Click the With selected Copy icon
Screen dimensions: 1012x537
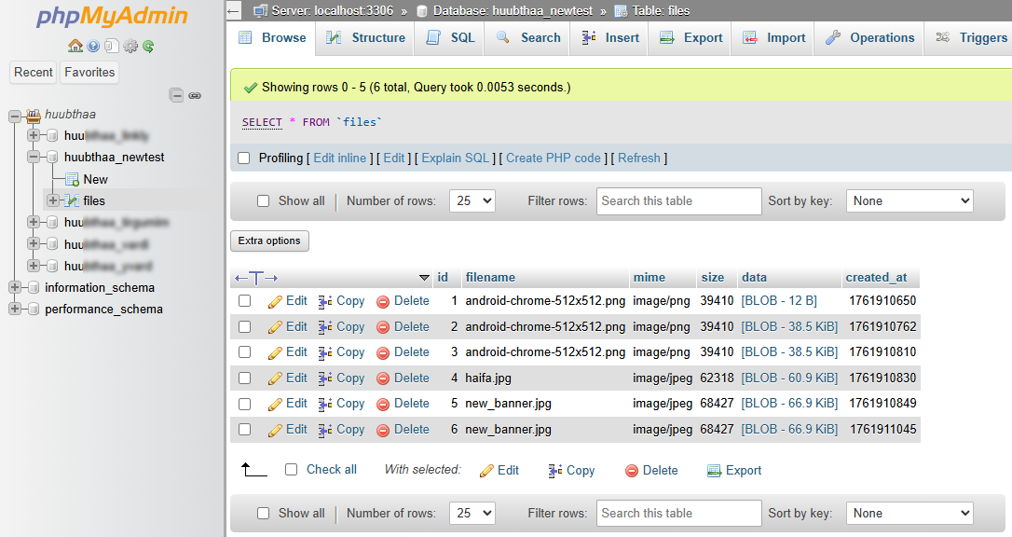[555, 471]
